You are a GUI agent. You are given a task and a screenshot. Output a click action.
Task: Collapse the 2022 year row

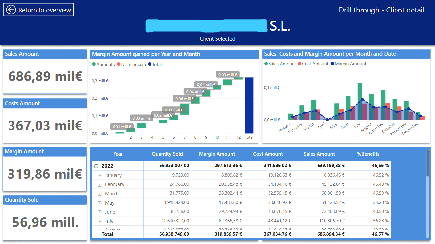coord(96,166)
